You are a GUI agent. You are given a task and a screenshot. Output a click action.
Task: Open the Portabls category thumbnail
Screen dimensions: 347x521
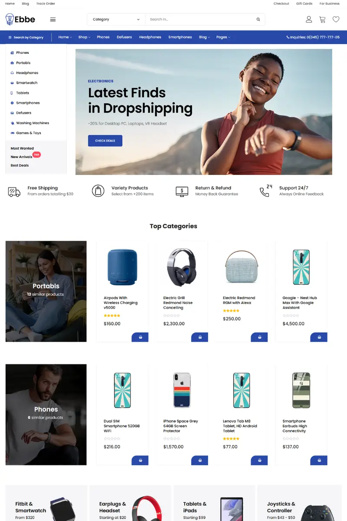[x=46, y=291]
